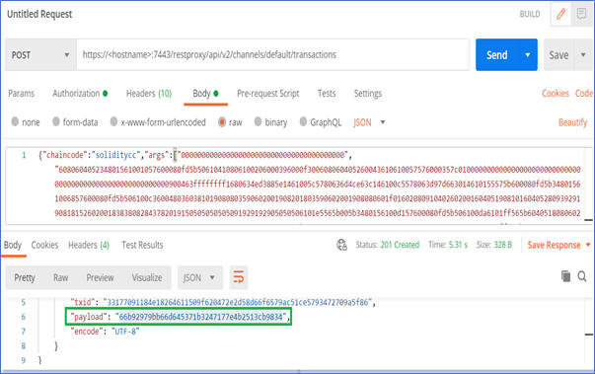Switch response view to Preview
This screenshot has width=595, height=374.
point(100,277)
